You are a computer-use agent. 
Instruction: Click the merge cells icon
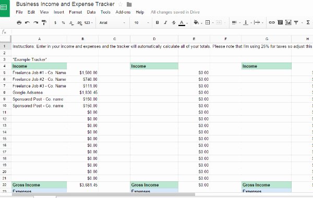coord(219,22)
